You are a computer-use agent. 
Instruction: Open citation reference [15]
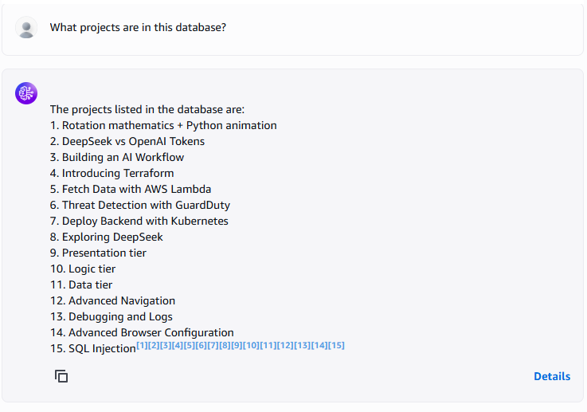tap(336, 345)
